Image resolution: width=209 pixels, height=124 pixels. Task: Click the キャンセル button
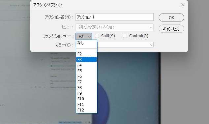click(x=171, y=29)
